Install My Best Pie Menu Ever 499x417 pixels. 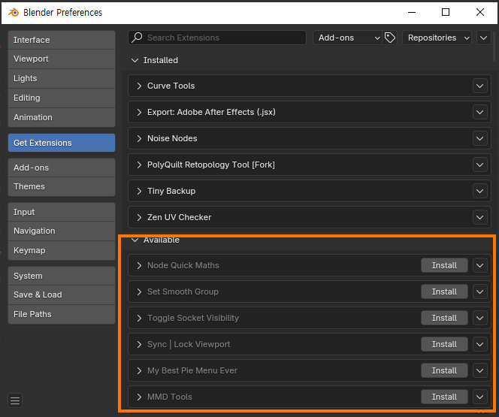tap(444, 370)
